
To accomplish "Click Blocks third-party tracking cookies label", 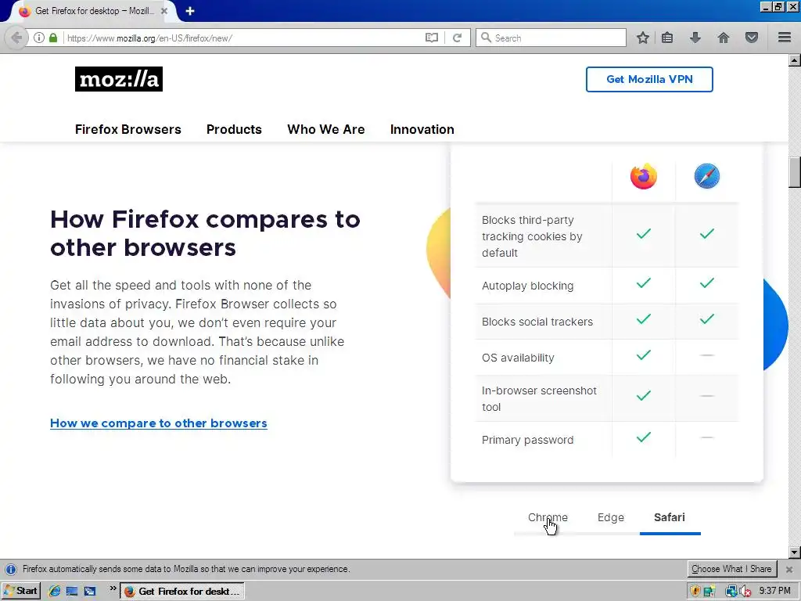I will pyautogui.click(x=532, y=236).
